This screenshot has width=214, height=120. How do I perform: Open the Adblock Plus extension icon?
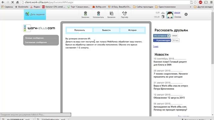click(201, 2)
